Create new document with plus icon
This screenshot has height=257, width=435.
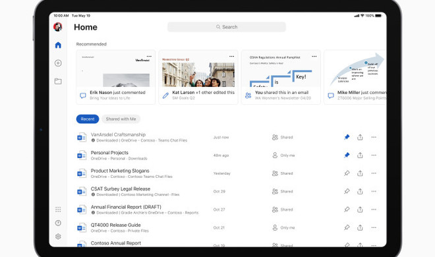point(58,63)
